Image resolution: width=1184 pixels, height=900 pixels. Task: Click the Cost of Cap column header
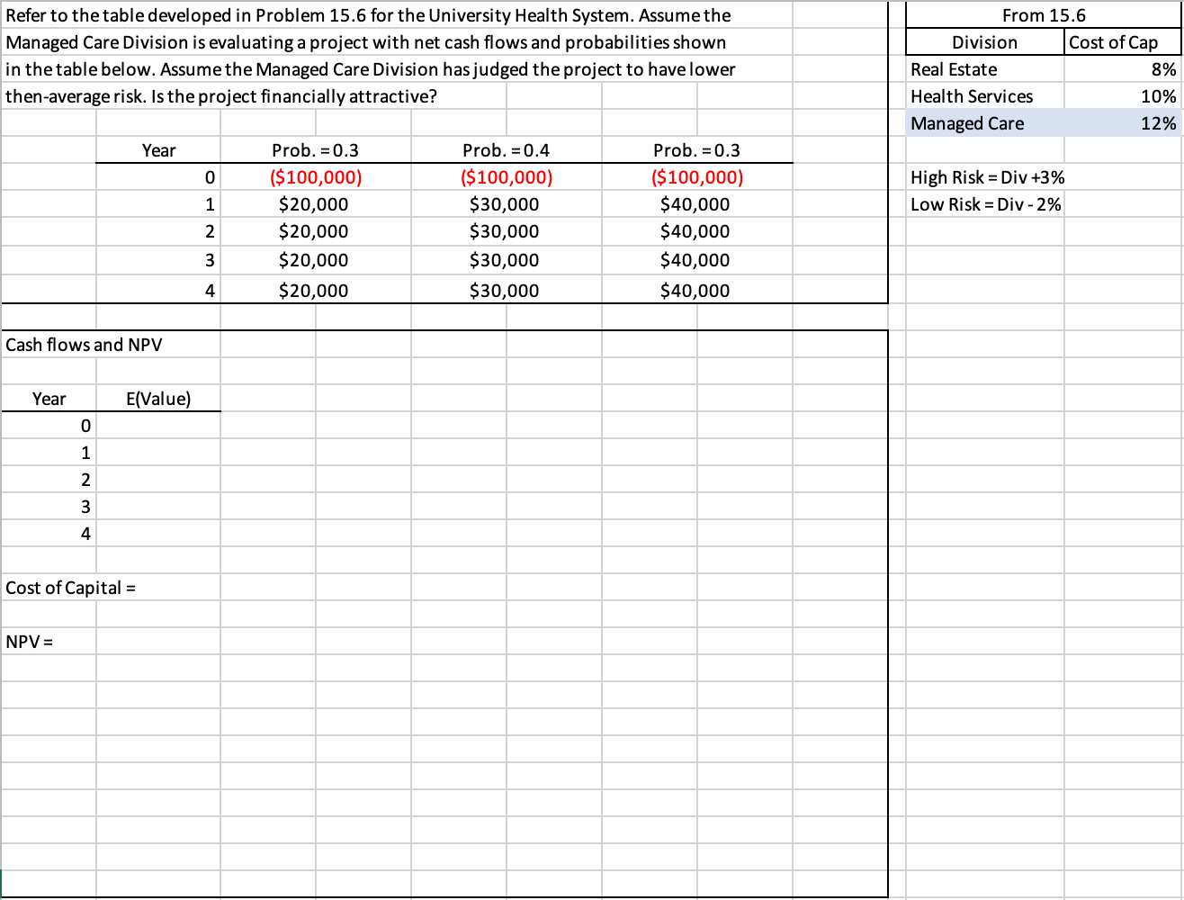tap(1118, 41)
